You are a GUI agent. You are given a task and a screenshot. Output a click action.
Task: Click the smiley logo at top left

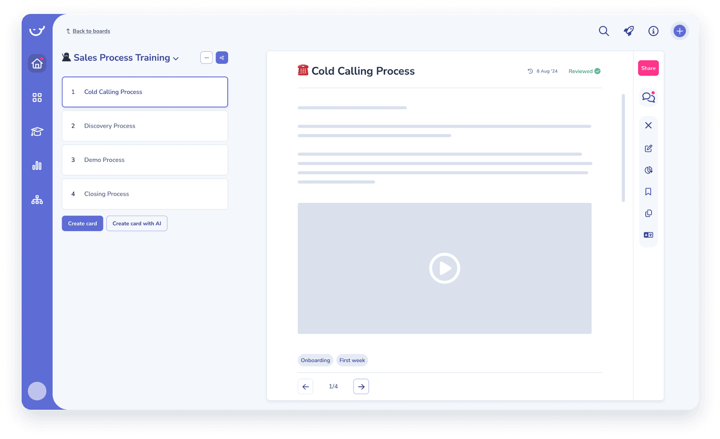tap(37, 31)
